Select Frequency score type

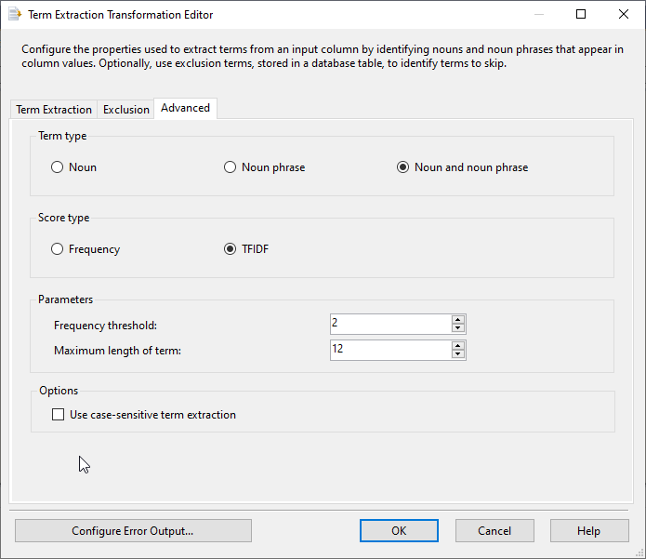pyautogui.click(x=58, y=249)
